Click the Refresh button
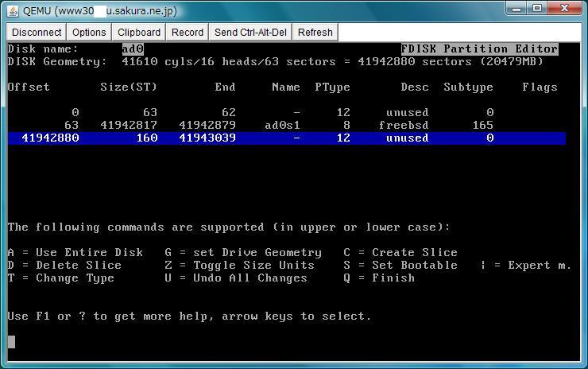The width and height of the screenshot is (588, 369). click(x=315, y=33)
